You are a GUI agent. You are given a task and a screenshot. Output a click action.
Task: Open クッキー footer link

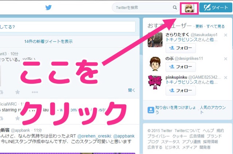tap(179, 136)
